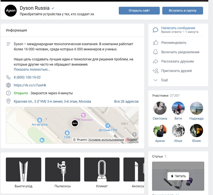Open the Аксессуары category thumbnail
Image resolution: width=213 pixels, height=195 pixels.
[x=134, y=169]
